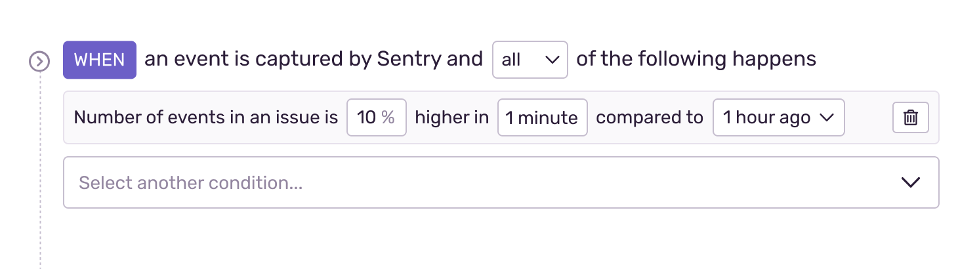
Task: Click the "higher in" label text
Action: [x=452, y=117]
